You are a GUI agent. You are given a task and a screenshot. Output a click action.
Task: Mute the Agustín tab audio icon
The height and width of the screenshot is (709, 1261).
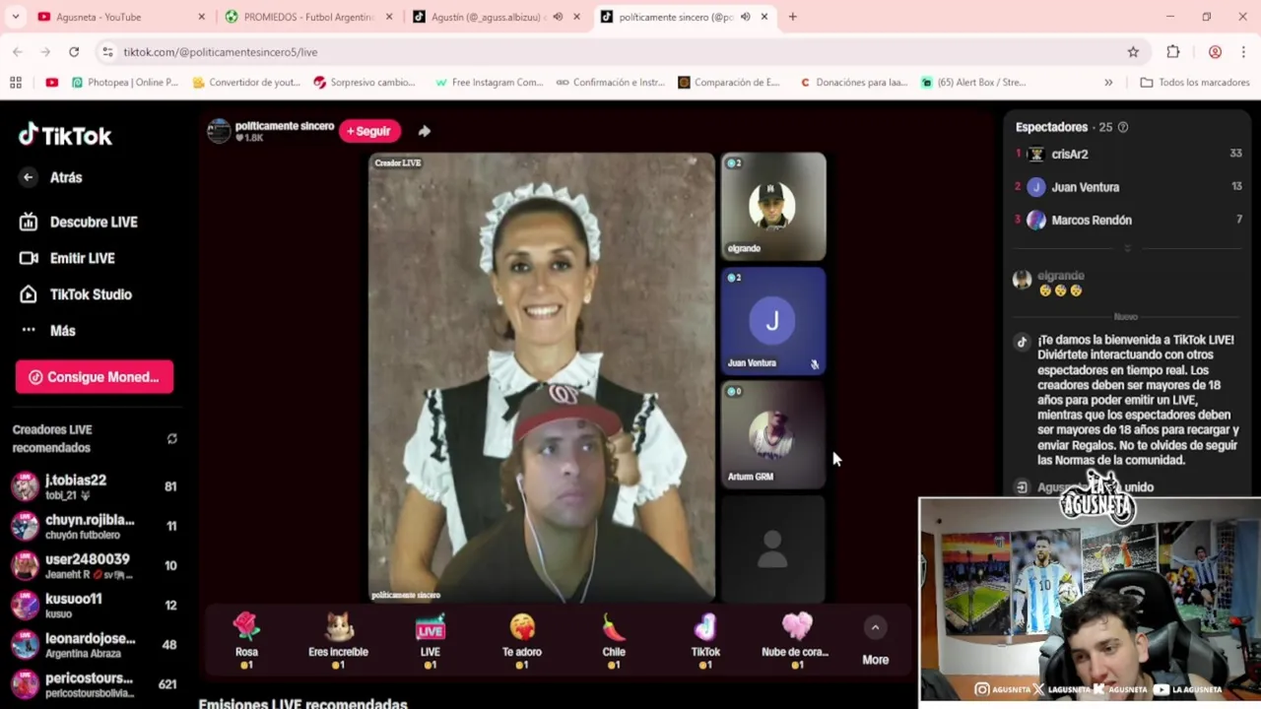pos(558,17)
